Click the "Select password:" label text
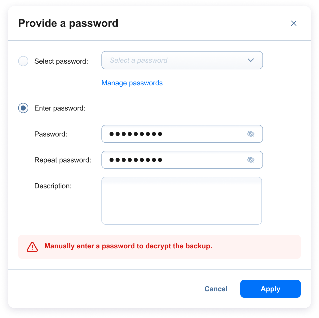The height and width of the screenshot is (318, 319). coord(61,61)
